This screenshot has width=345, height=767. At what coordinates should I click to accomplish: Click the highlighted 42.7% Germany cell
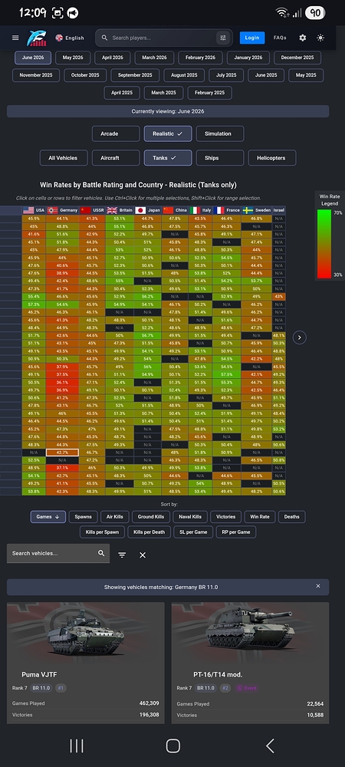[x=63, y=453]
